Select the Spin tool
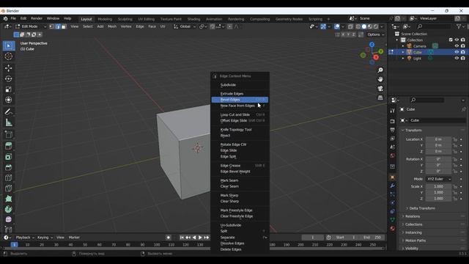The image size is (469, 264). (x=8, y=209)
